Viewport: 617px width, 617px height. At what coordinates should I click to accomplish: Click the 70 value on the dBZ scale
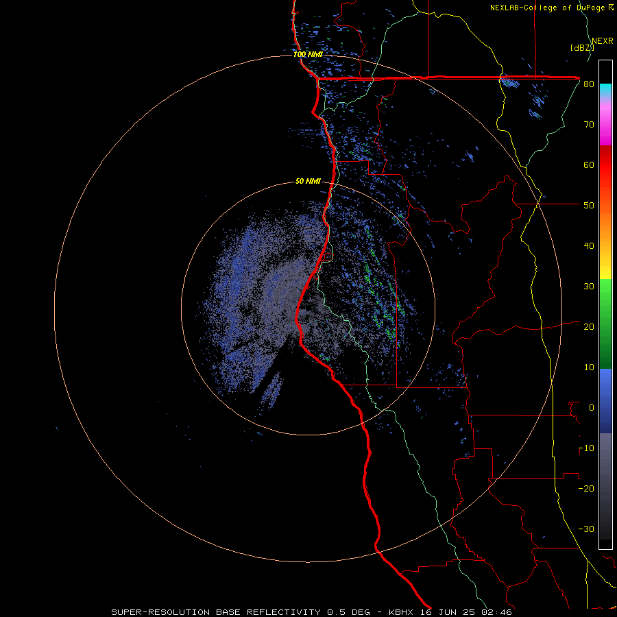589,124
